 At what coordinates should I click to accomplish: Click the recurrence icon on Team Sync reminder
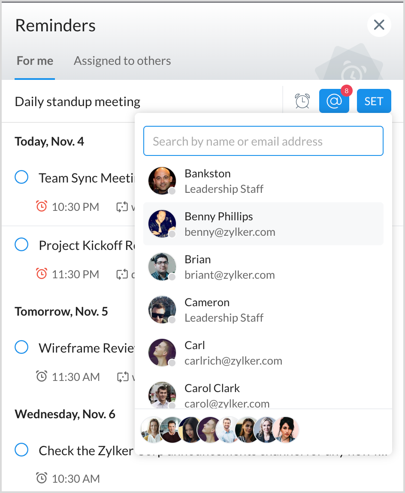tap(122, 207)
